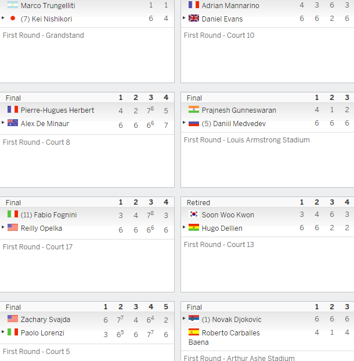The width and height of the screenshot is (354, 361).
Task: Click the winner arrow beside Daniel Evans
Action: pyautogui.click(x=184, y=17)
